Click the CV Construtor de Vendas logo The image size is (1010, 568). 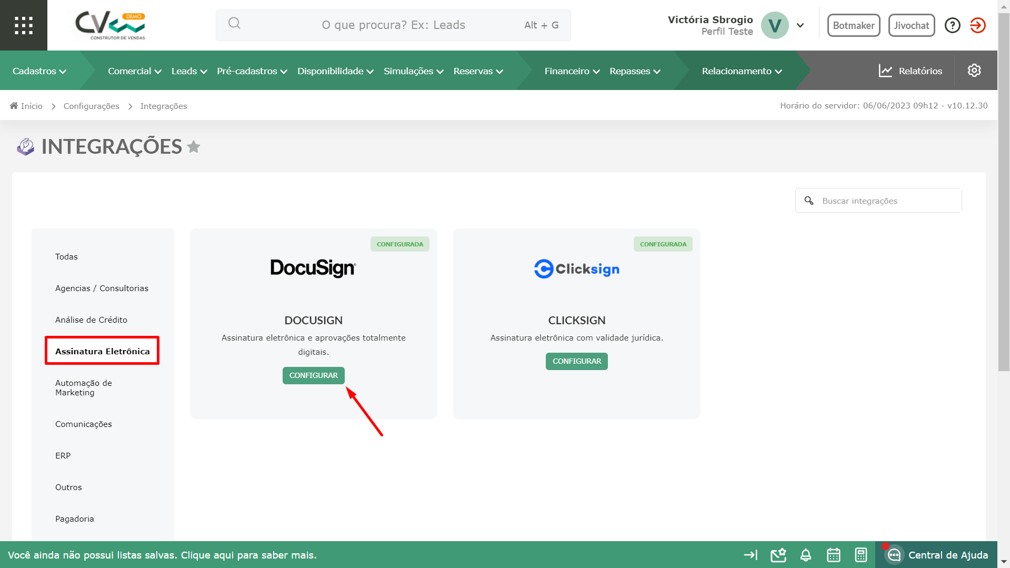click(x=110, y=25)
